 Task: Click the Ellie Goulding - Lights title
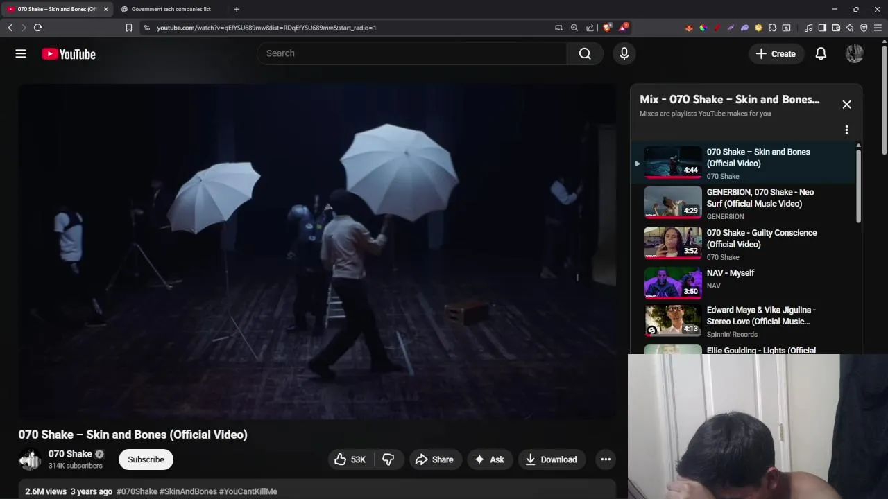[x=761, y=350]
